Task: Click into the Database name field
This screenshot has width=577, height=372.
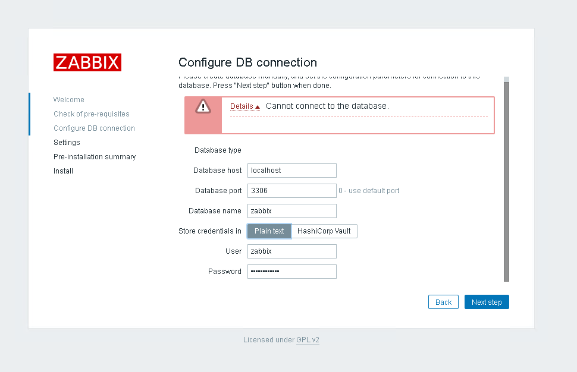Action: pos(291,211)
